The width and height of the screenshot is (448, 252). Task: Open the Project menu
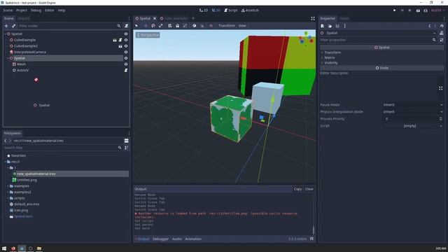(22, 10)
